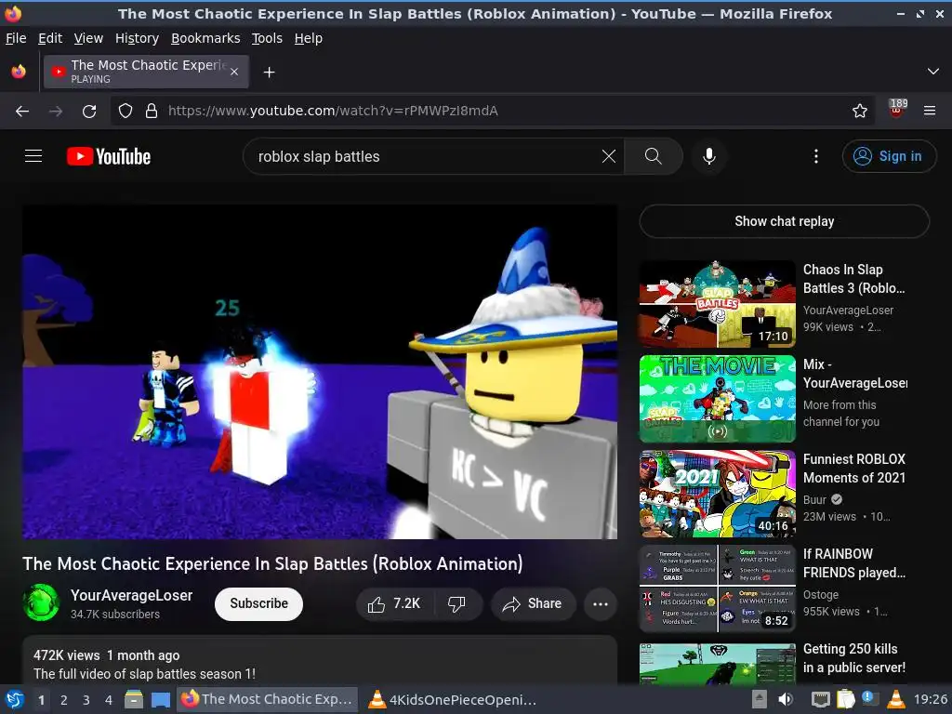Viewport: 952px width, 714px height.
Task: Select The Most Chaotic Experience tab
Action: point(146,72)
